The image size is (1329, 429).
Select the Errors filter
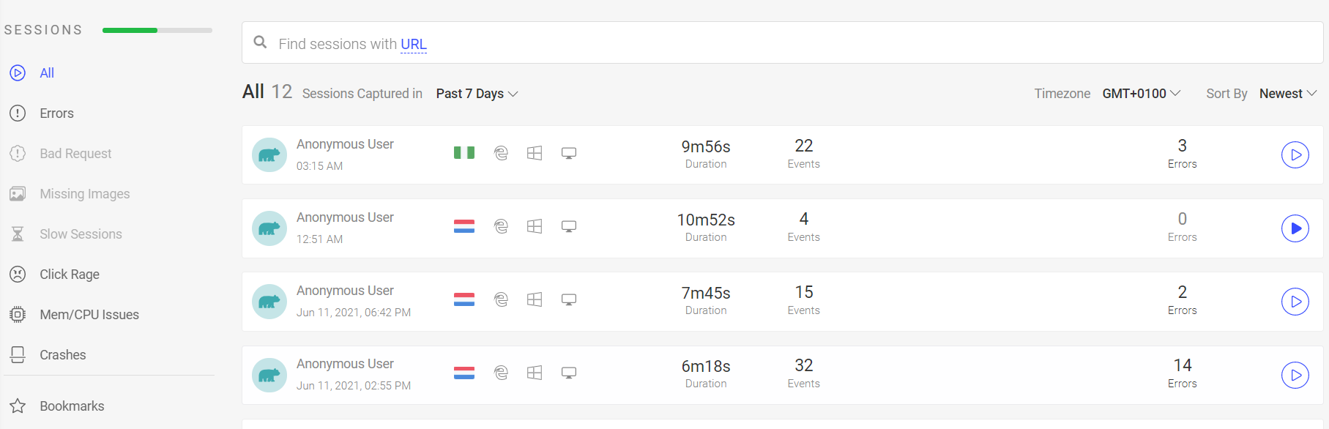point(56,113)
